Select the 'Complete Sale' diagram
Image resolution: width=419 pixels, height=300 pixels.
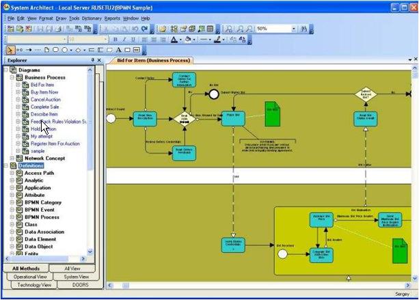(44, 107)
